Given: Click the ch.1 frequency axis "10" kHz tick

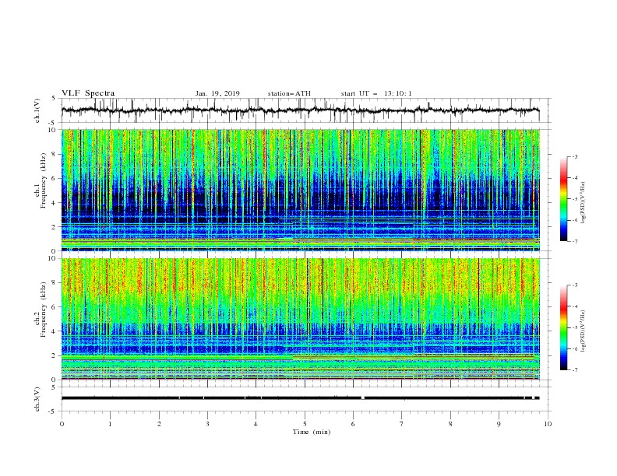Looking at the screenshot, I should point(53,130).
